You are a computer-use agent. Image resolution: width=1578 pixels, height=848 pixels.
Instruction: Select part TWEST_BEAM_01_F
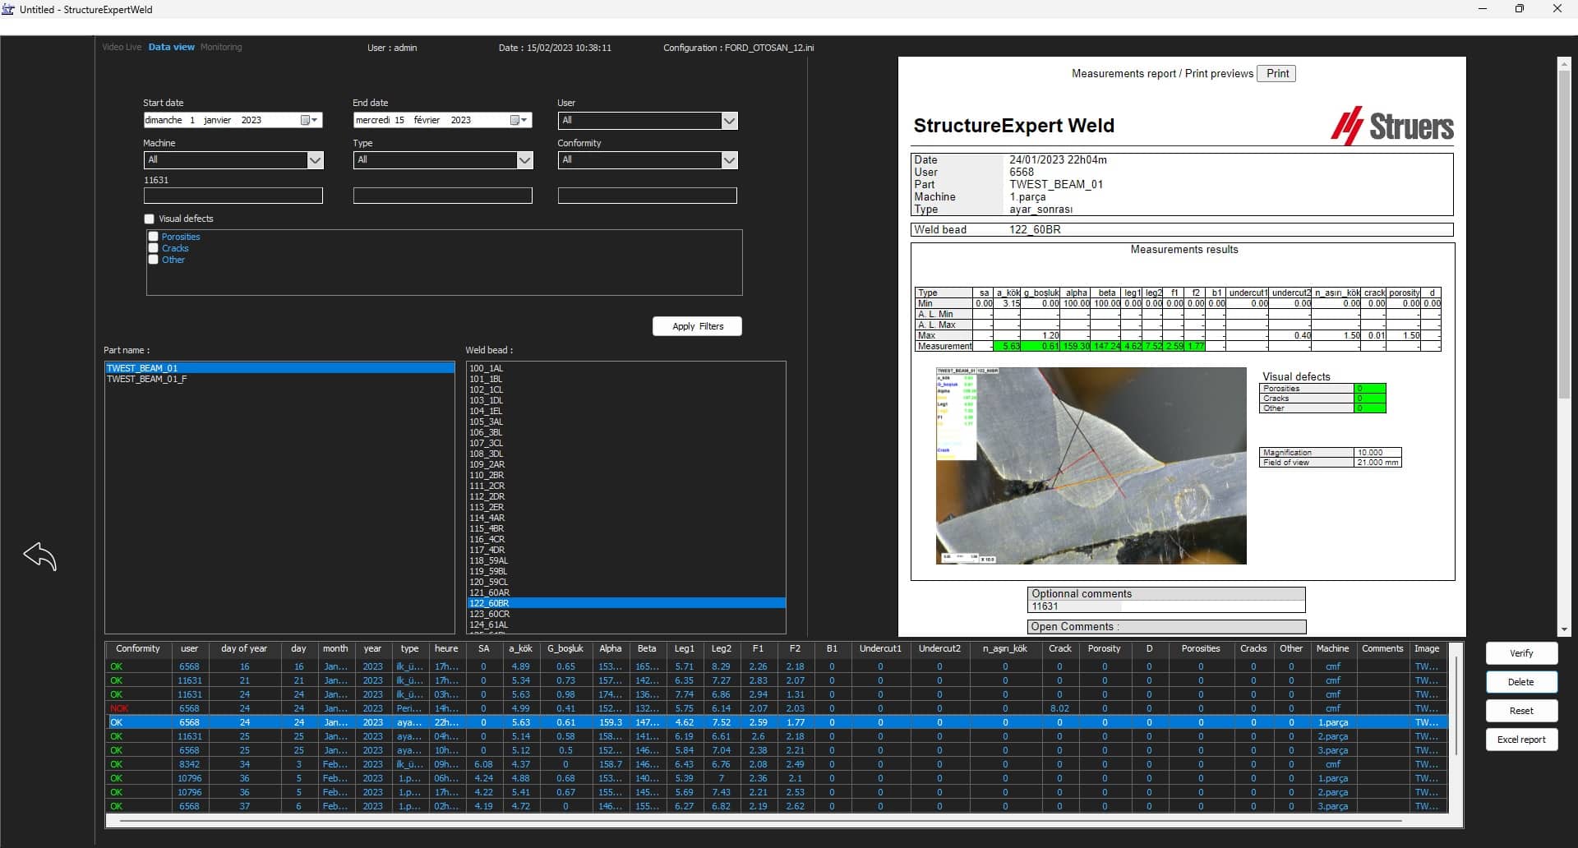pos(279,379)
